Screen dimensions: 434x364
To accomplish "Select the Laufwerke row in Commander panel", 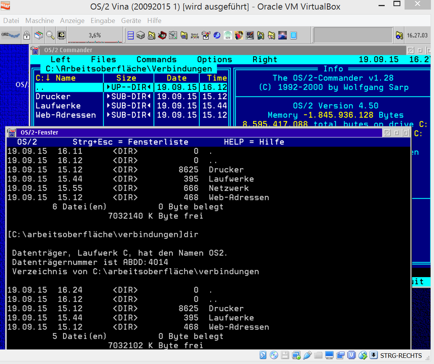I will pos(131,106).
